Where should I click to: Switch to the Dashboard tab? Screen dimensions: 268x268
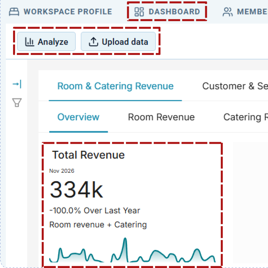tap(167, 12)
